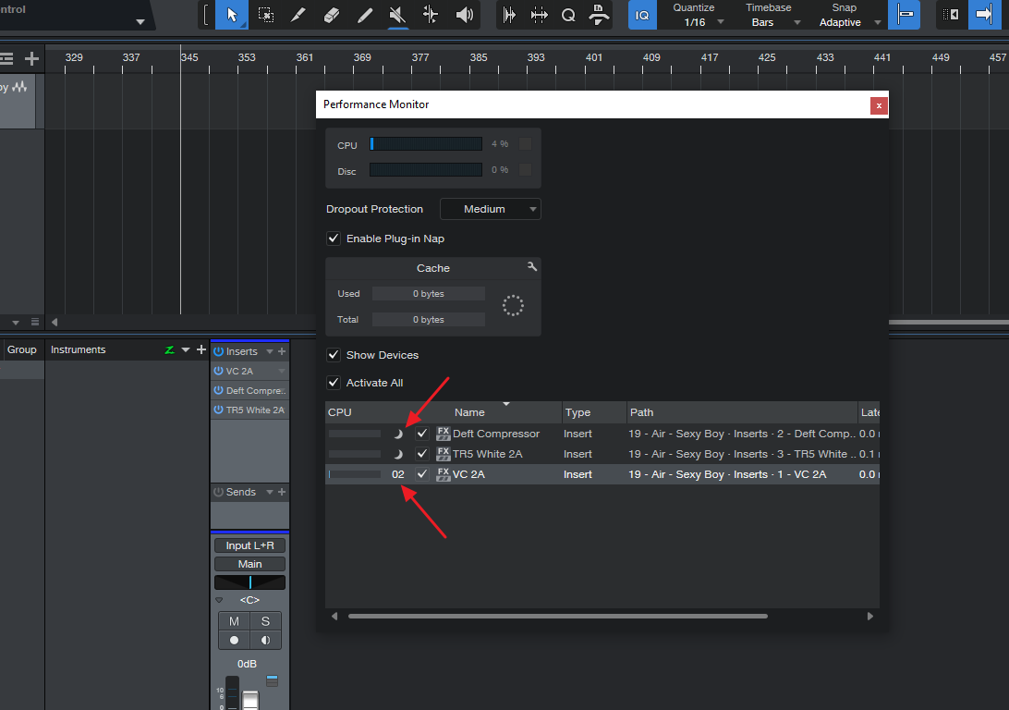The width and height of the screenshot is (1009, 710).
Task: Toggle snap-to-grid button
Action: (x=904, y=15)
